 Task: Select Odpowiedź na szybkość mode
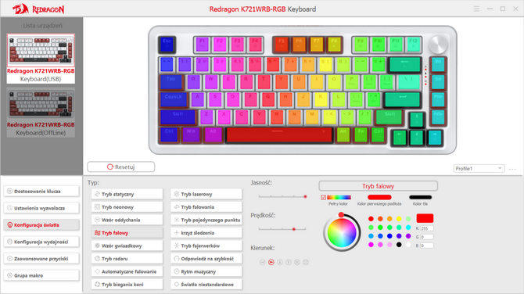tap(206, 259)
